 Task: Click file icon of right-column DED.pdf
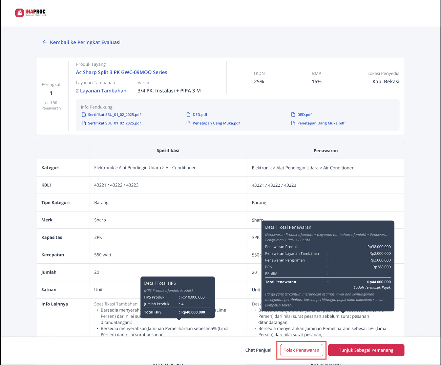pyautogui.click(x=293, y=115)
